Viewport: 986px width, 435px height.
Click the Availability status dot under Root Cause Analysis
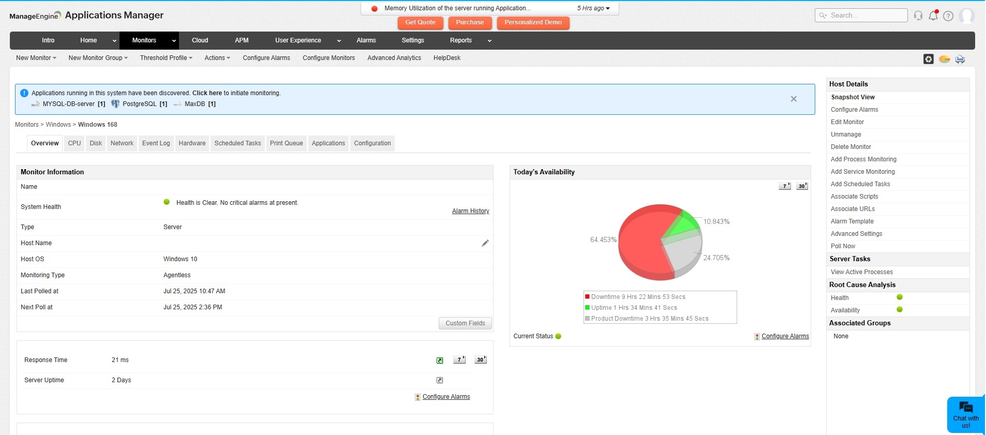point(900,309)
